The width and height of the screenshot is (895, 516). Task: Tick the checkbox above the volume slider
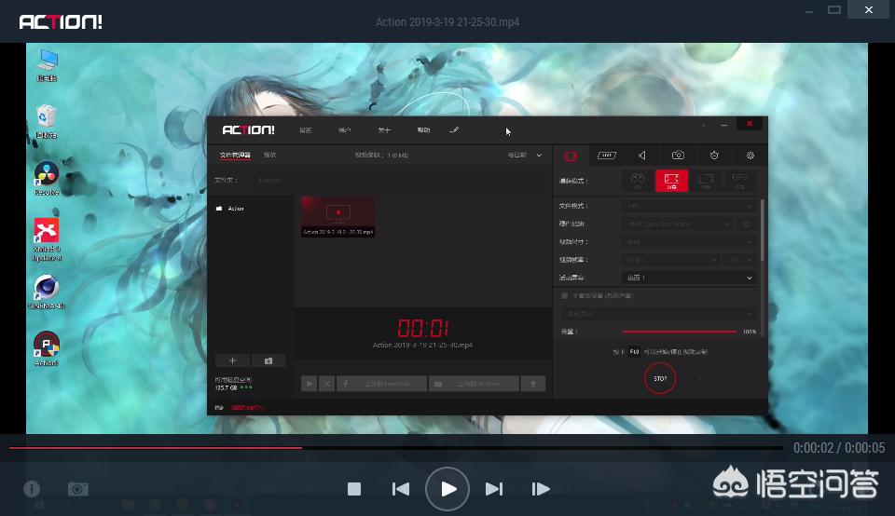click(x=564, y=295)
